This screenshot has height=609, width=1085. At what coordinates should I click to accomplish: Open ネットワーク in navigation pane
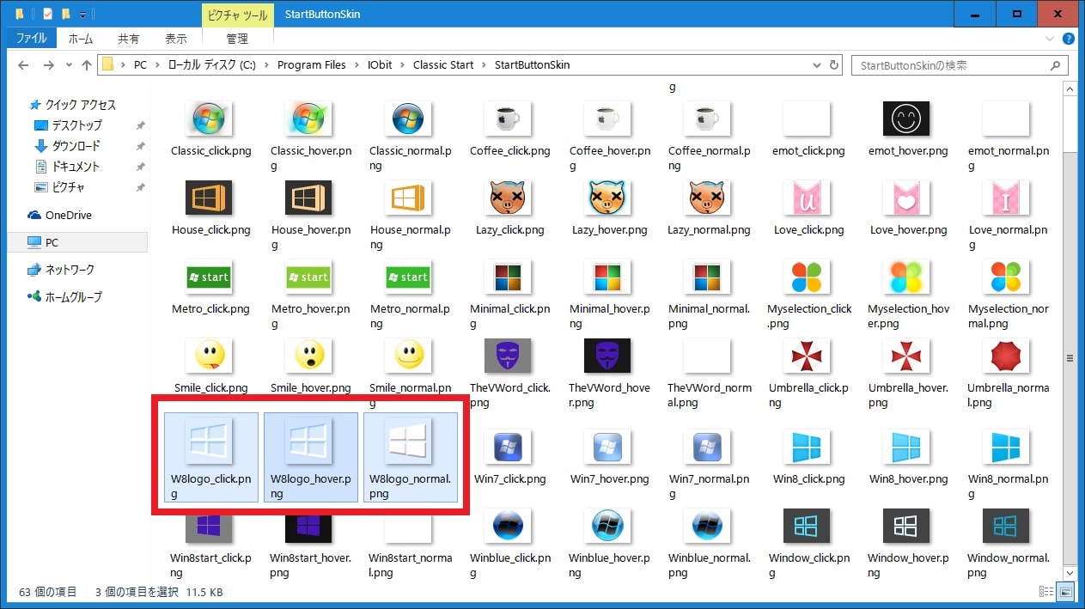coord(70,270)
